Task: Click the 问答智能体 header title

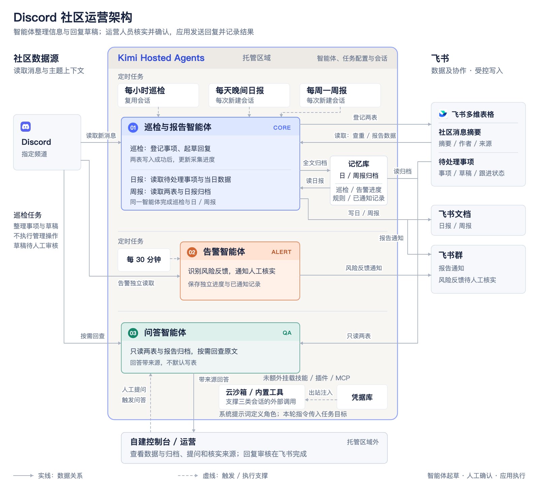Action: [165, 332]
